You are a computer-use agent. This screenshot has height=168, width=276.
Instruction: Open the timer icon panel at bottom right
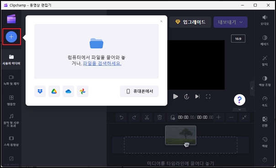click(x=265, y=160)
